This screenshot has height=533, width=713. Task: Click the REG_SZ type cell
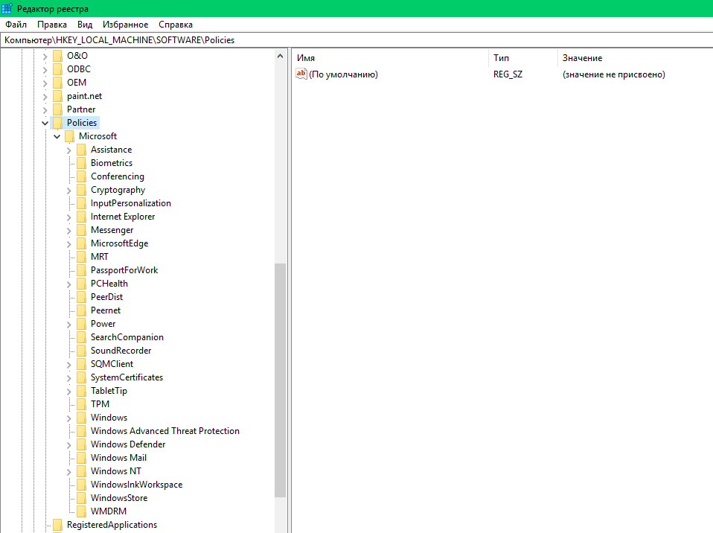coord(508,74)
